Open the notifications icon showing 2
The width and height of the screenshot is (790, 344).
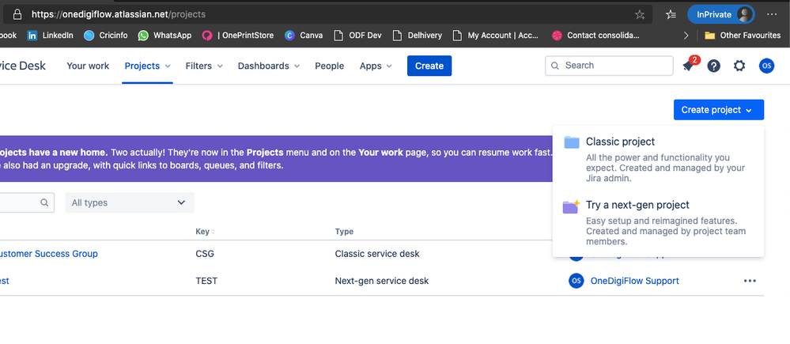coord(690,65)
